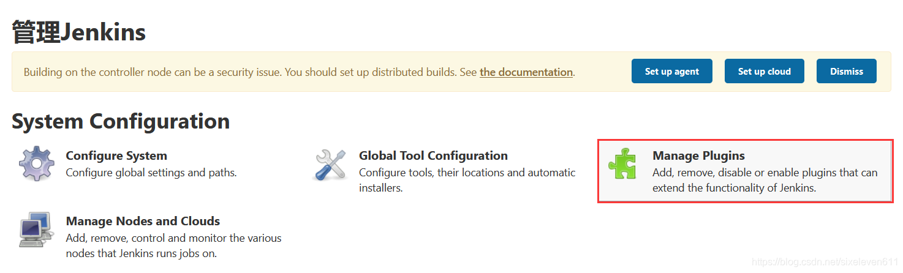Click the System Configuration heading
This screenshot has width=903, height=273.
point(121,121)
